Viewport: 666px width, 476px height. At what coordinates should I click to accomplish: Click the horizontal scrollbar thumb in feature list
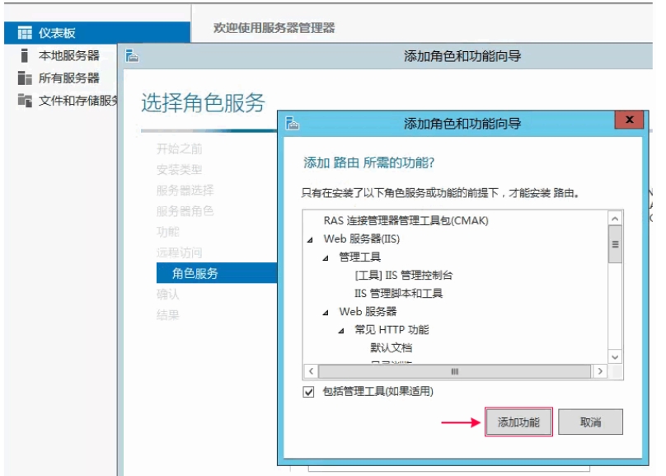[454, 371]
